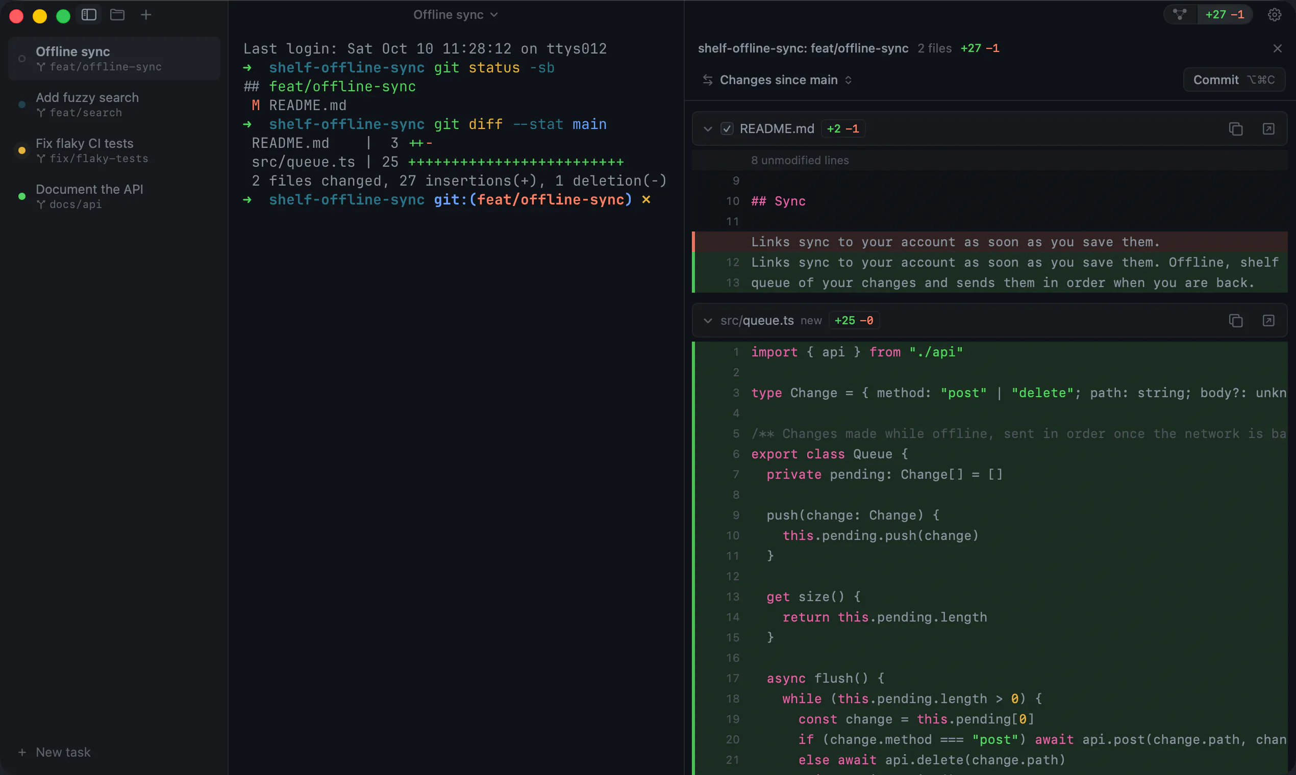The width and height of the screenshot is (1296, 775).
Task: Click the +2 −1 badge on README.md
Action: (x=843, y=128)
